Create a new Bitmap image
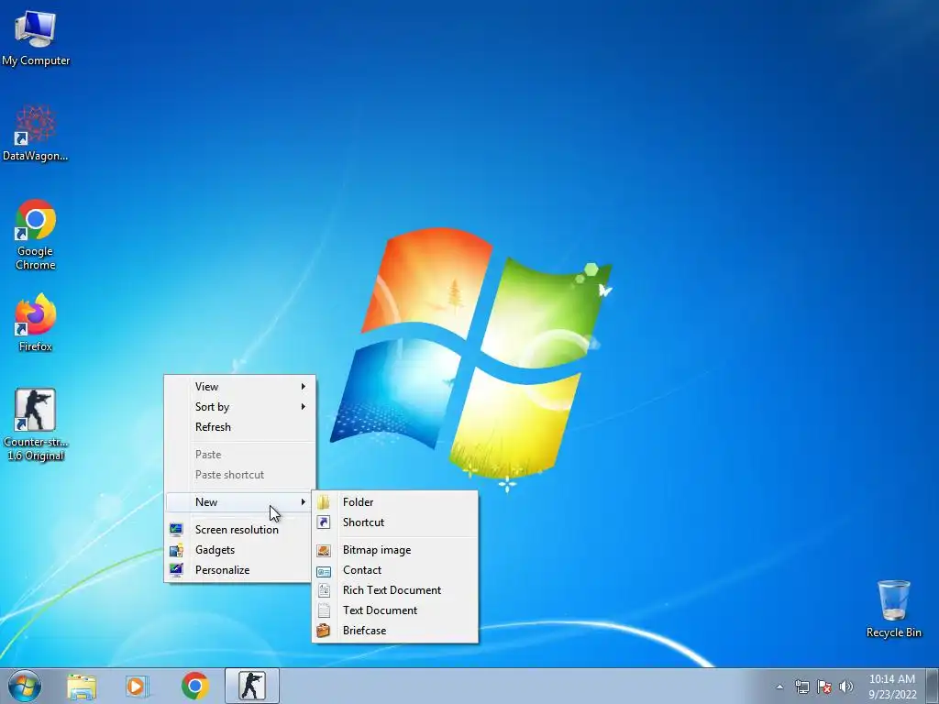The height and width of the screenshot is (704, 939). tap(394, 550)
